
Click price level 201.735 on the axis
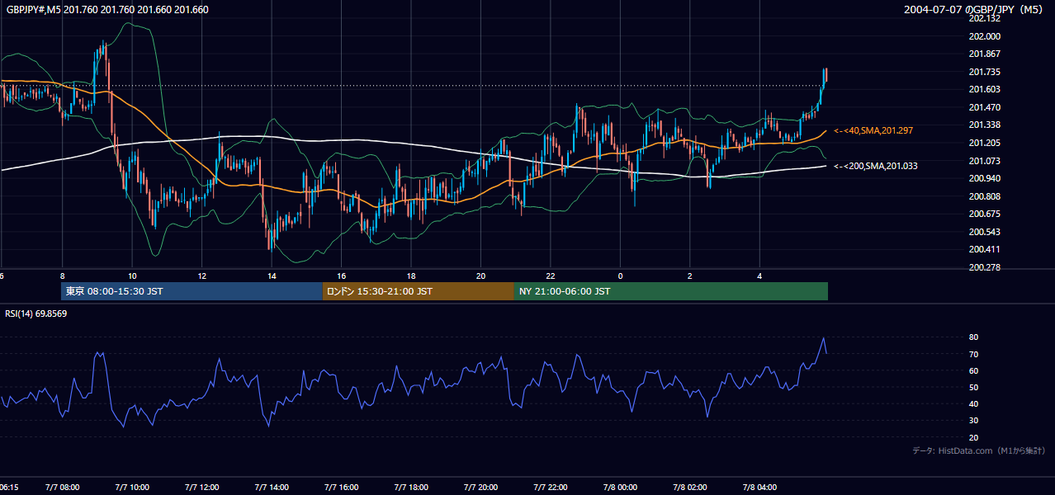tap(984, 72)
